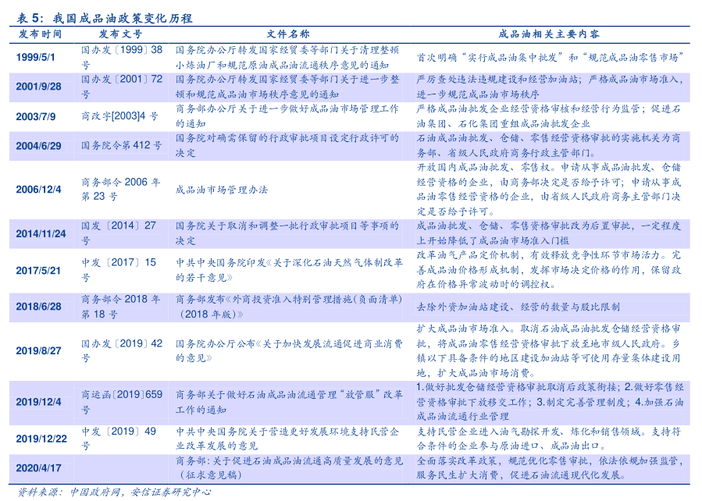Click the date cell 2001/9/28

38,86
